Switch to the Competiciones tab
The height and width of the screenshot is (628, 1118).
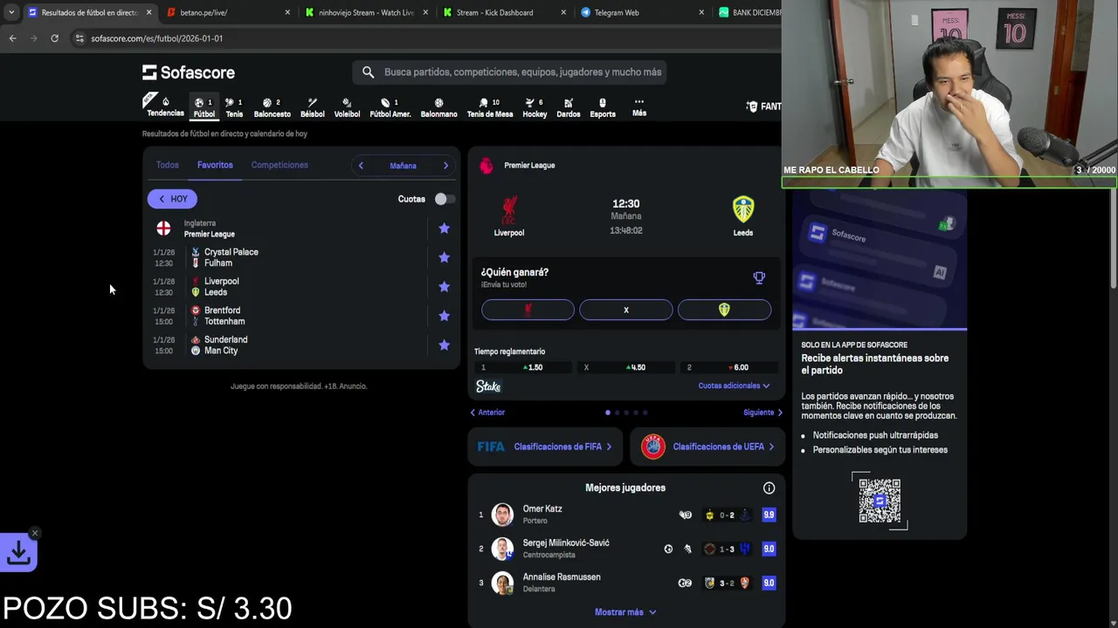[x=279, y=165]
